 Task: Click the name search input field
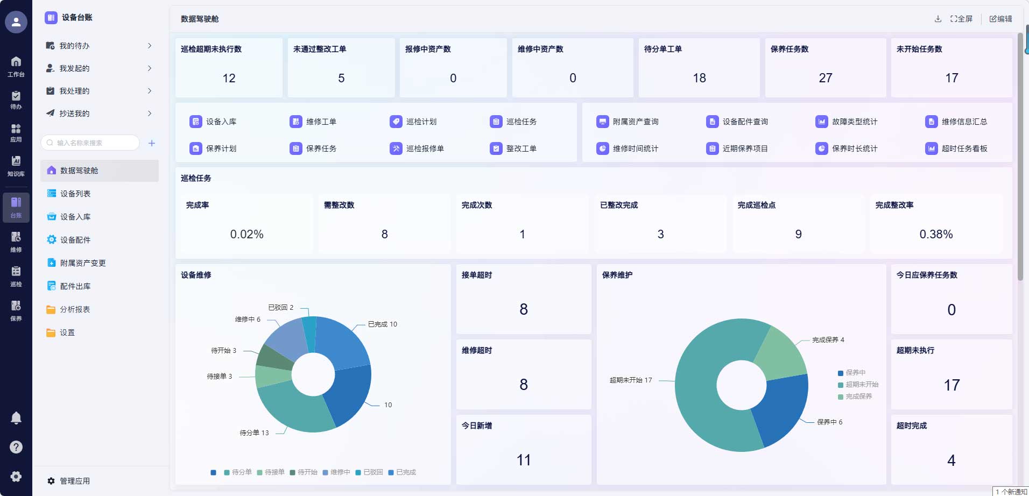[x=91, y=143]
